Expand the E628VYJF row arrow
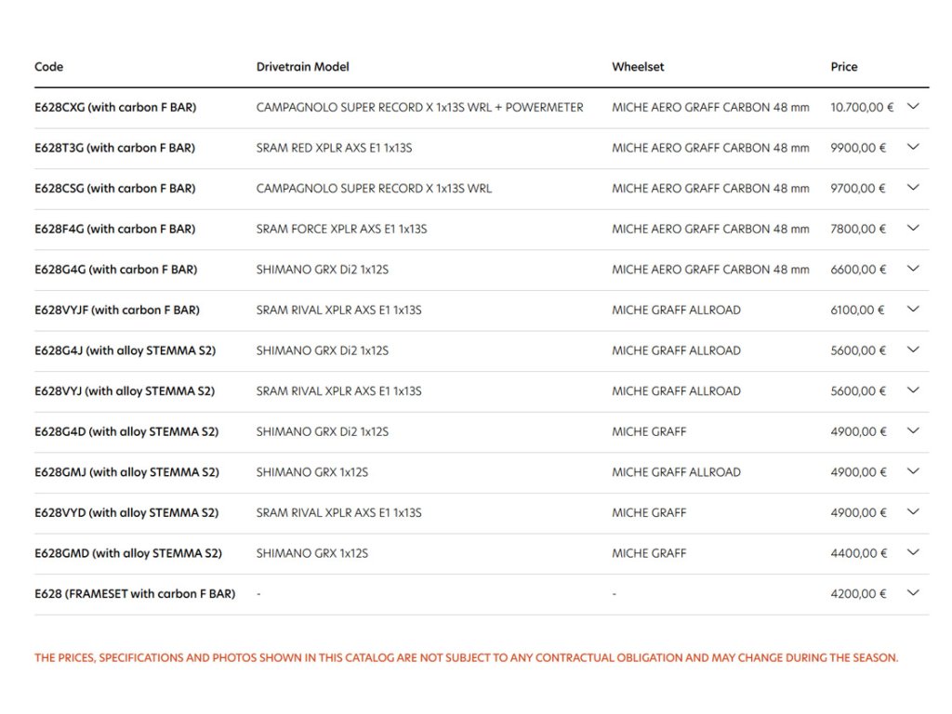The width and height of the screenshot is (952, 714). [x=913, y=310]
